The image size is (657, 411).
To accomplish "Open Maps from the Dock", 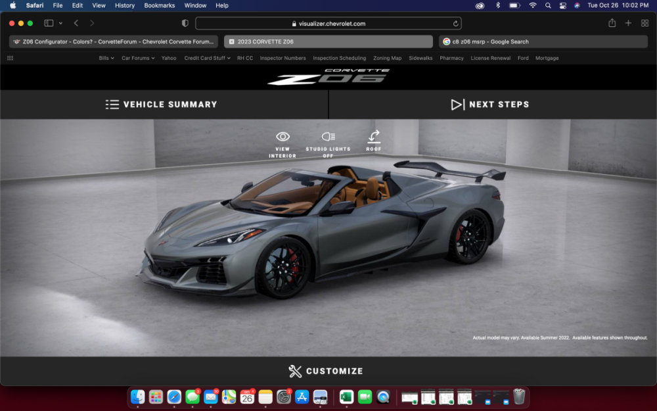I will 229,397.
